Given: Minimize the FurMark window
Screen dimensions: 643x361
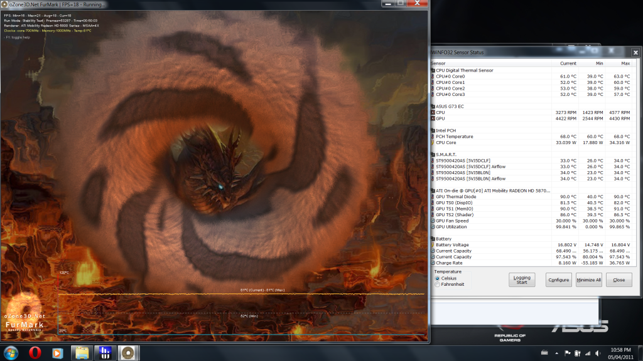Looking at the screenshot, I should point(387,3).
